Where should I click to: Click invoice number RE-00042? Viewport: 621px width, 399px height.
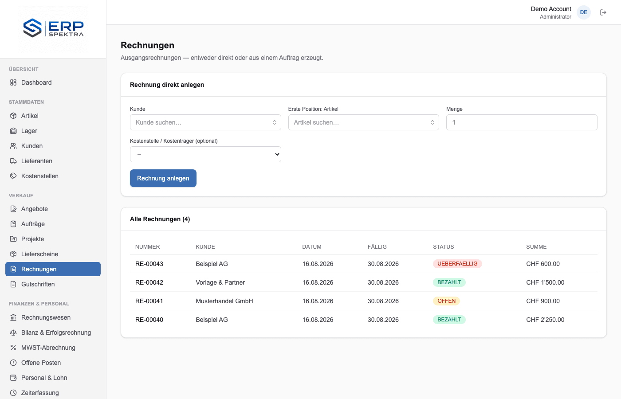pyautogui.click(x=149, y=282)
